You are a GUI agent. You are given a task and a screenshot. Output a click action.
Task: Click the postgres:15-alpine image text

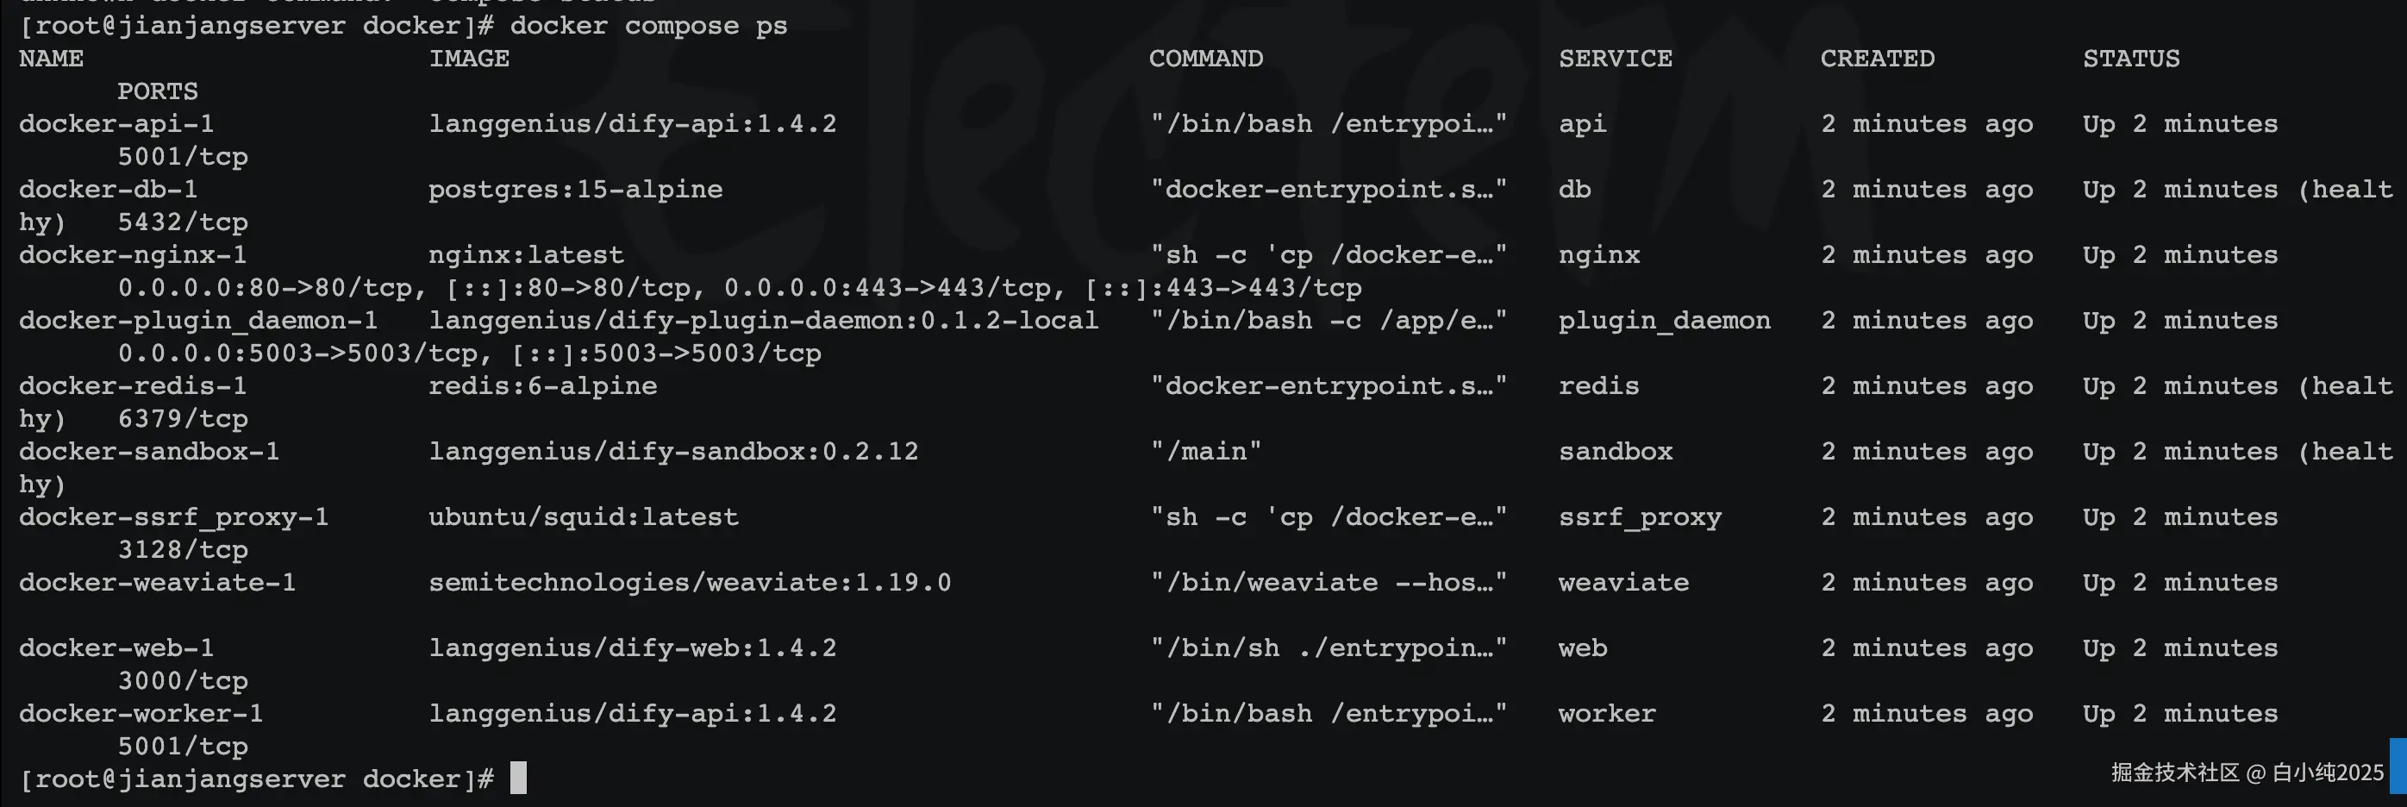[x=576, y=190]
